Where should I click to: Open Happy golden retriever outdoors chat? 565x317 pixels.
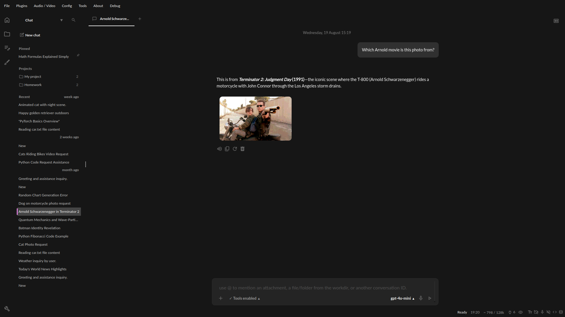[x=49, y=113]
